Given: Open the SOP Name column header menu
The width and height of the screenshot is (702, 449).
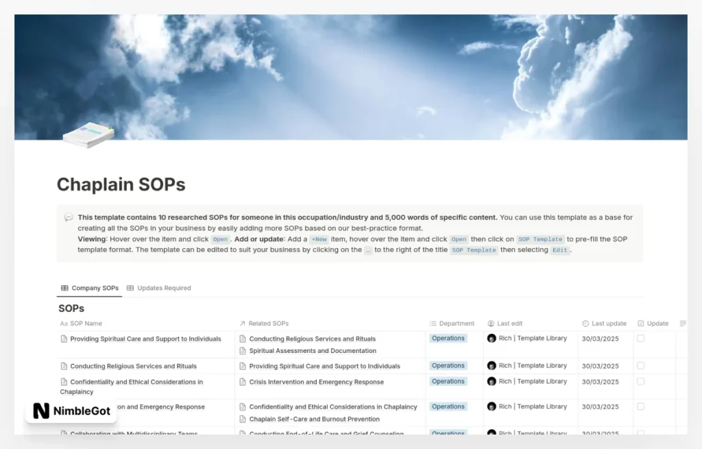Looking at the screenshot, I should click(86, 324).
